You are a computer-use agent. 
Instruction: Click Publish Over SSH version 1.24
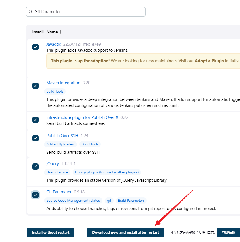pyautogui.click(x=84, y=136)
